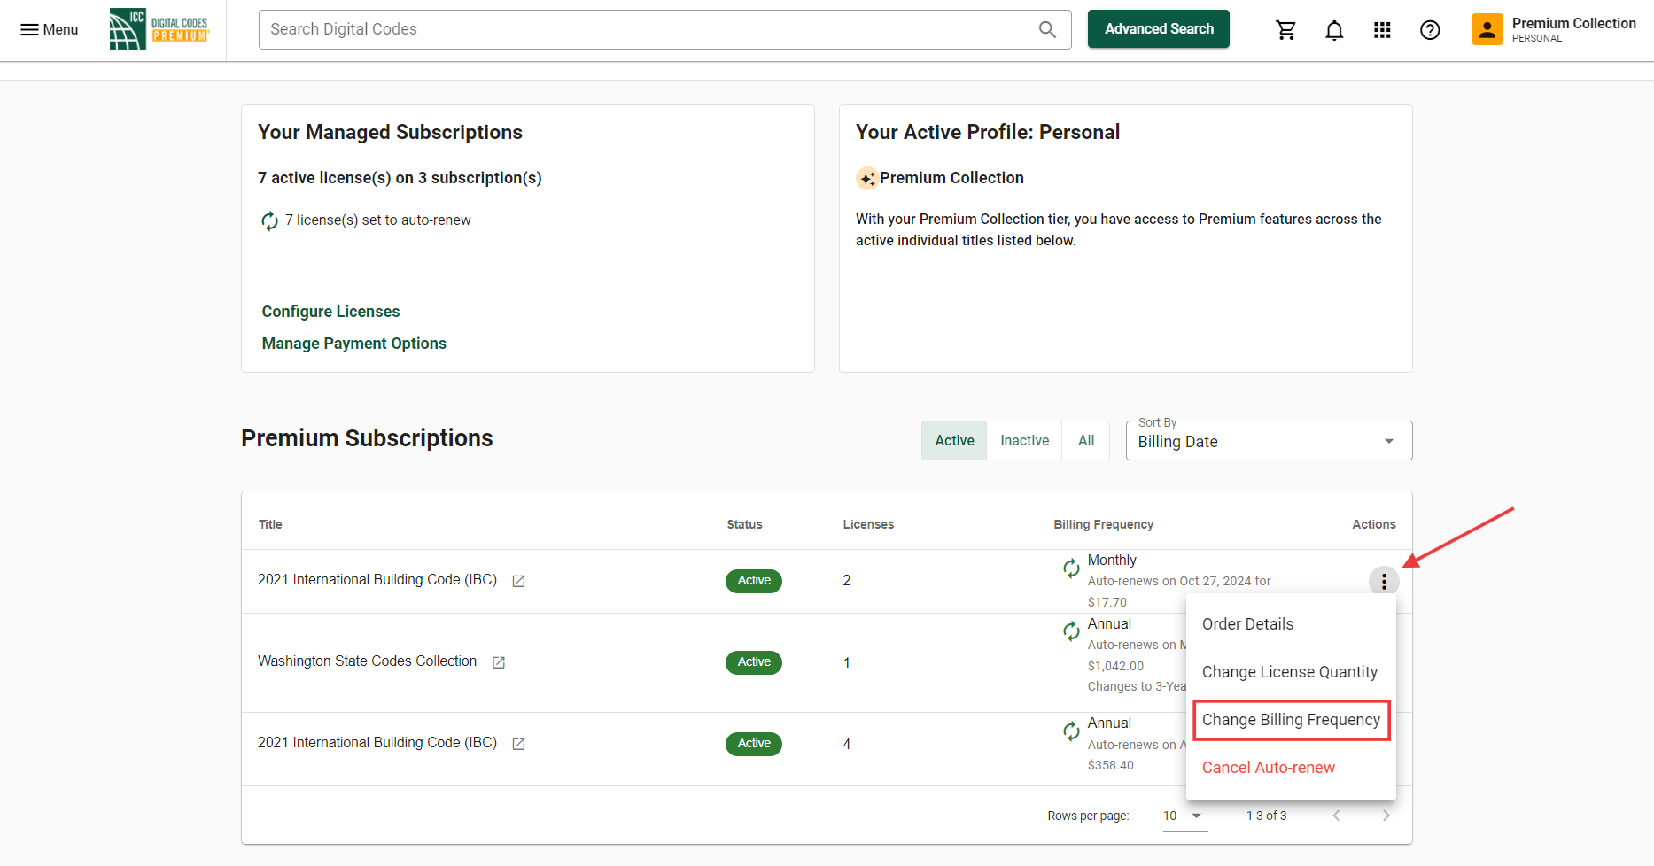Click the notifications bell icon
This screenshot has width=1654, height=866.
pyautogui.click(x=1333, y=30)
